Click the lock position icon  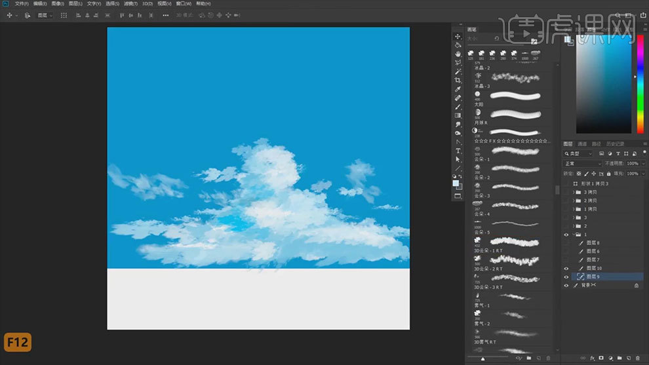pyautogui.click(x=593, y=174)
